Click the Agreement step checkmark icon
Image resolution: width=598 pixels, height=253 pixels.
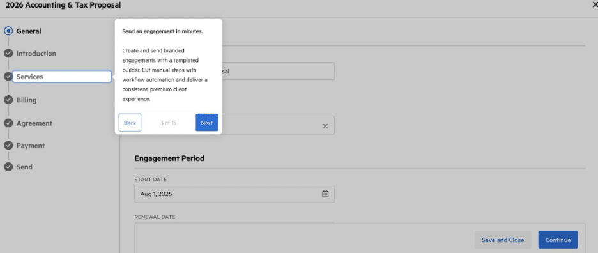[8, 123]
